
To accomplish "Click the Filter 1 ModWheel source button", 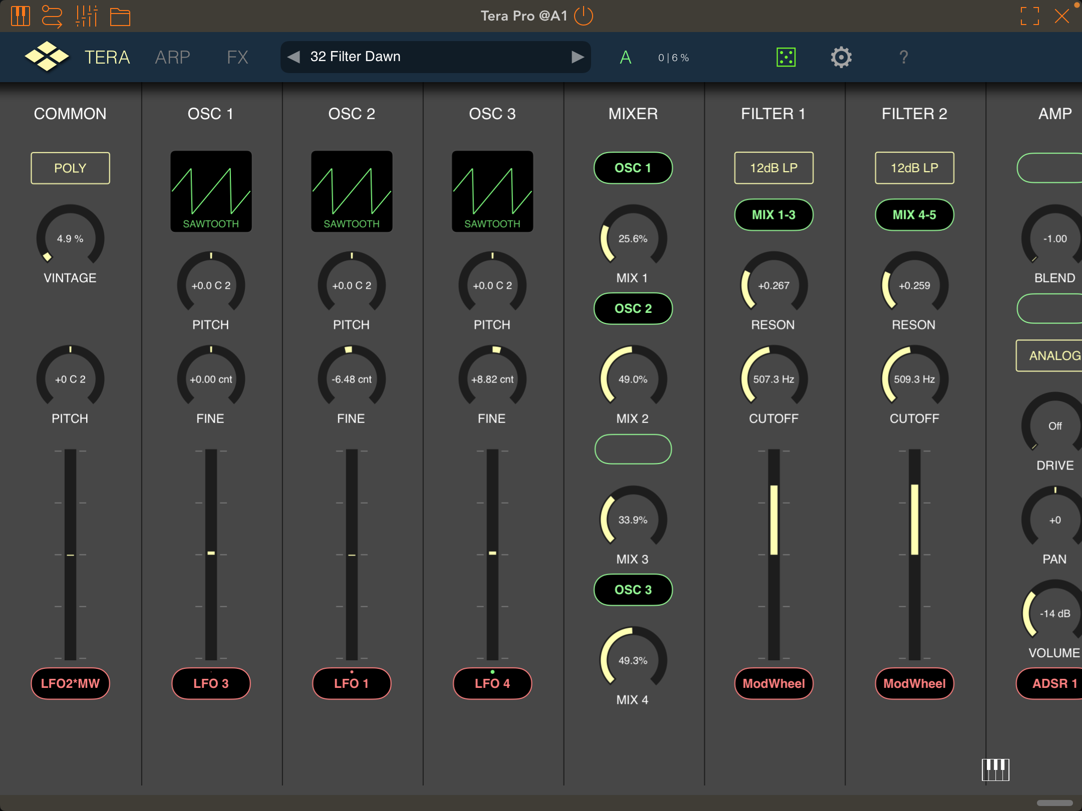I will click(x=774, y=684).
